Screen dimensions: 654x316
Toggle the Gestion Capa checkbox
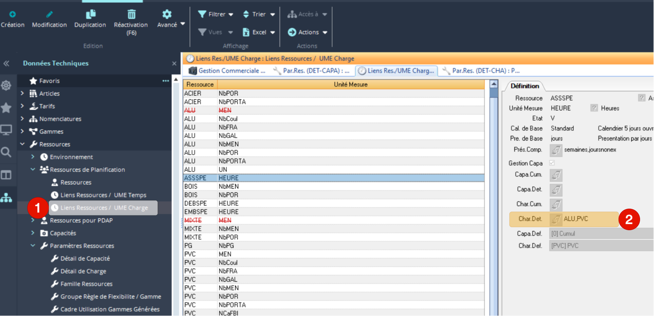click(552, 163)
